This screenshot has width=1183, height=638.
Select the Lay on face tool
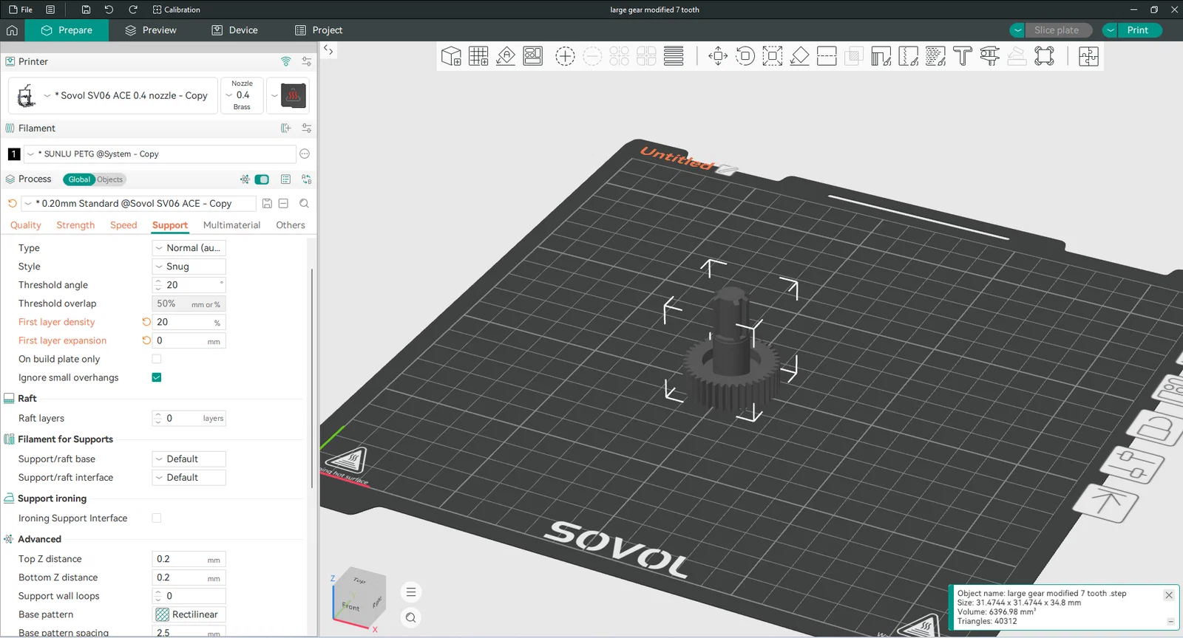pyautogui.click(x=799, y=56)
